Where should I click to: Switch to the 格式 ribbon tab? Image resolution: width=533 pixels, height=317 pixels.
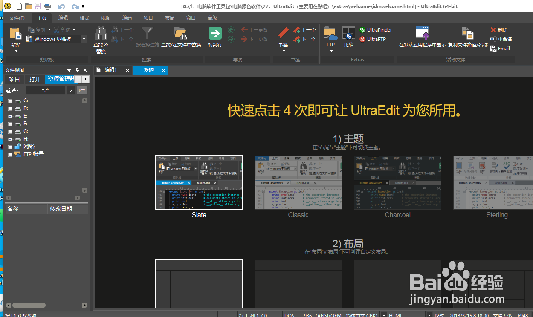click(84, 18)
